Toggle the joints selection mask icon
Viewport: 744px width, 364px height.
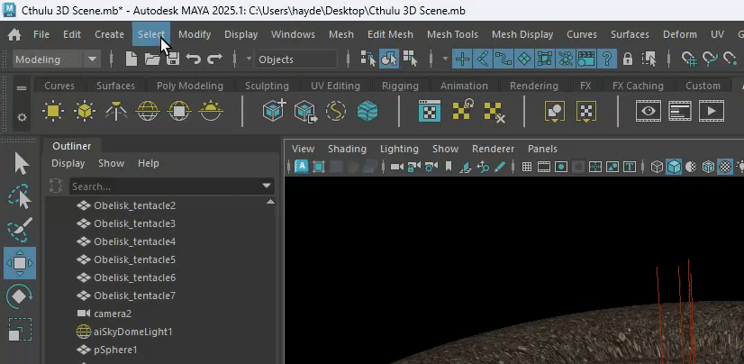point(483,59)
